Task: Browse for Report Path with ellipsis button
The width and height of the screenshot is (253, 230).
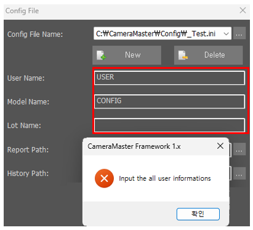Action: point(239,149)
